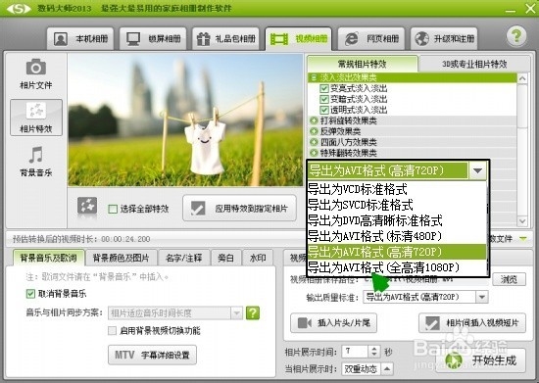Click the photo preview image
The height and width of the screenshot is (383, 539).
click(185, 120)
